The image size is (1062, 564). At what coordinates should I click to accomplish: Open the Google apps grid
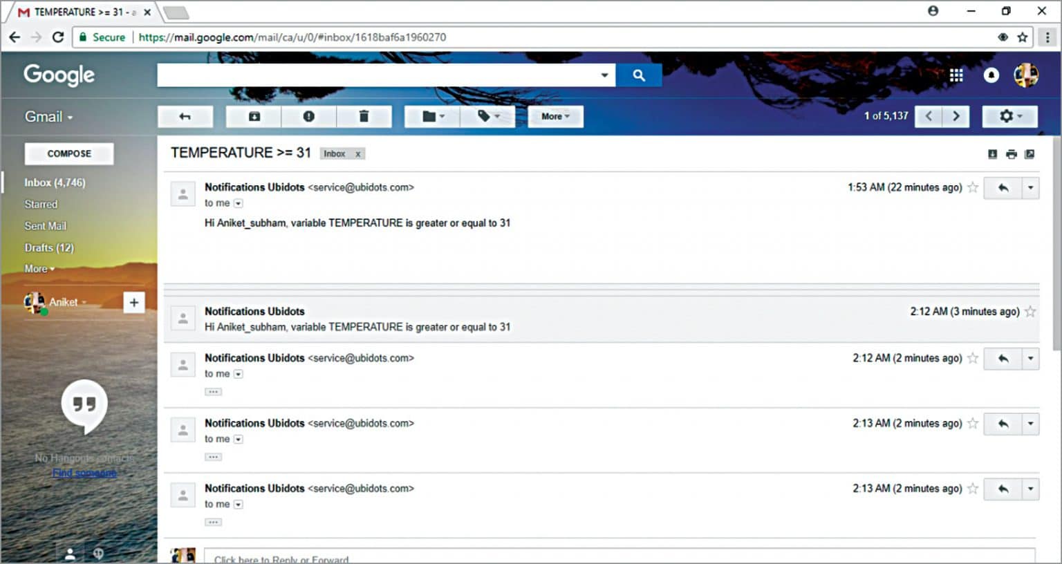[957, 75]
